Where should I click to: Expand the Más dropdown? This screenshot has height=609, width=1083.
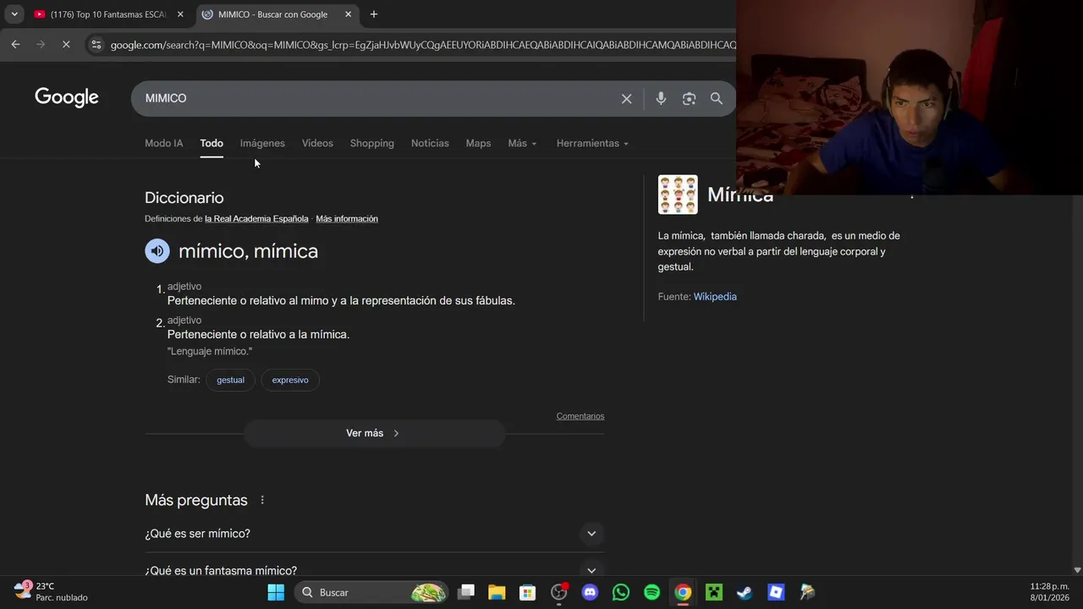coord(522,144)
